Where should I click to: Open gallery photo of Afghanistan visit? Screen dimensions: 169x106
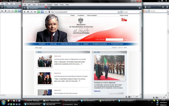(x=109, y=68)
